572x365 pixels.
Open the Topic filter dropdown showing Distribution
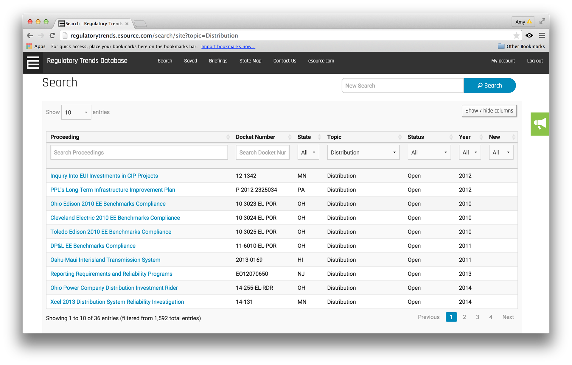pyautogui.click(x=363, y=152)
